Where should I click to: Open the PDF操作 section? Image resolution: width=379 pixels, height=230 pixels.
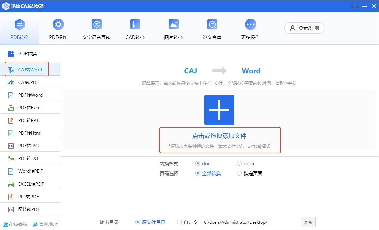pyautogui.click(x=58, y=28)
